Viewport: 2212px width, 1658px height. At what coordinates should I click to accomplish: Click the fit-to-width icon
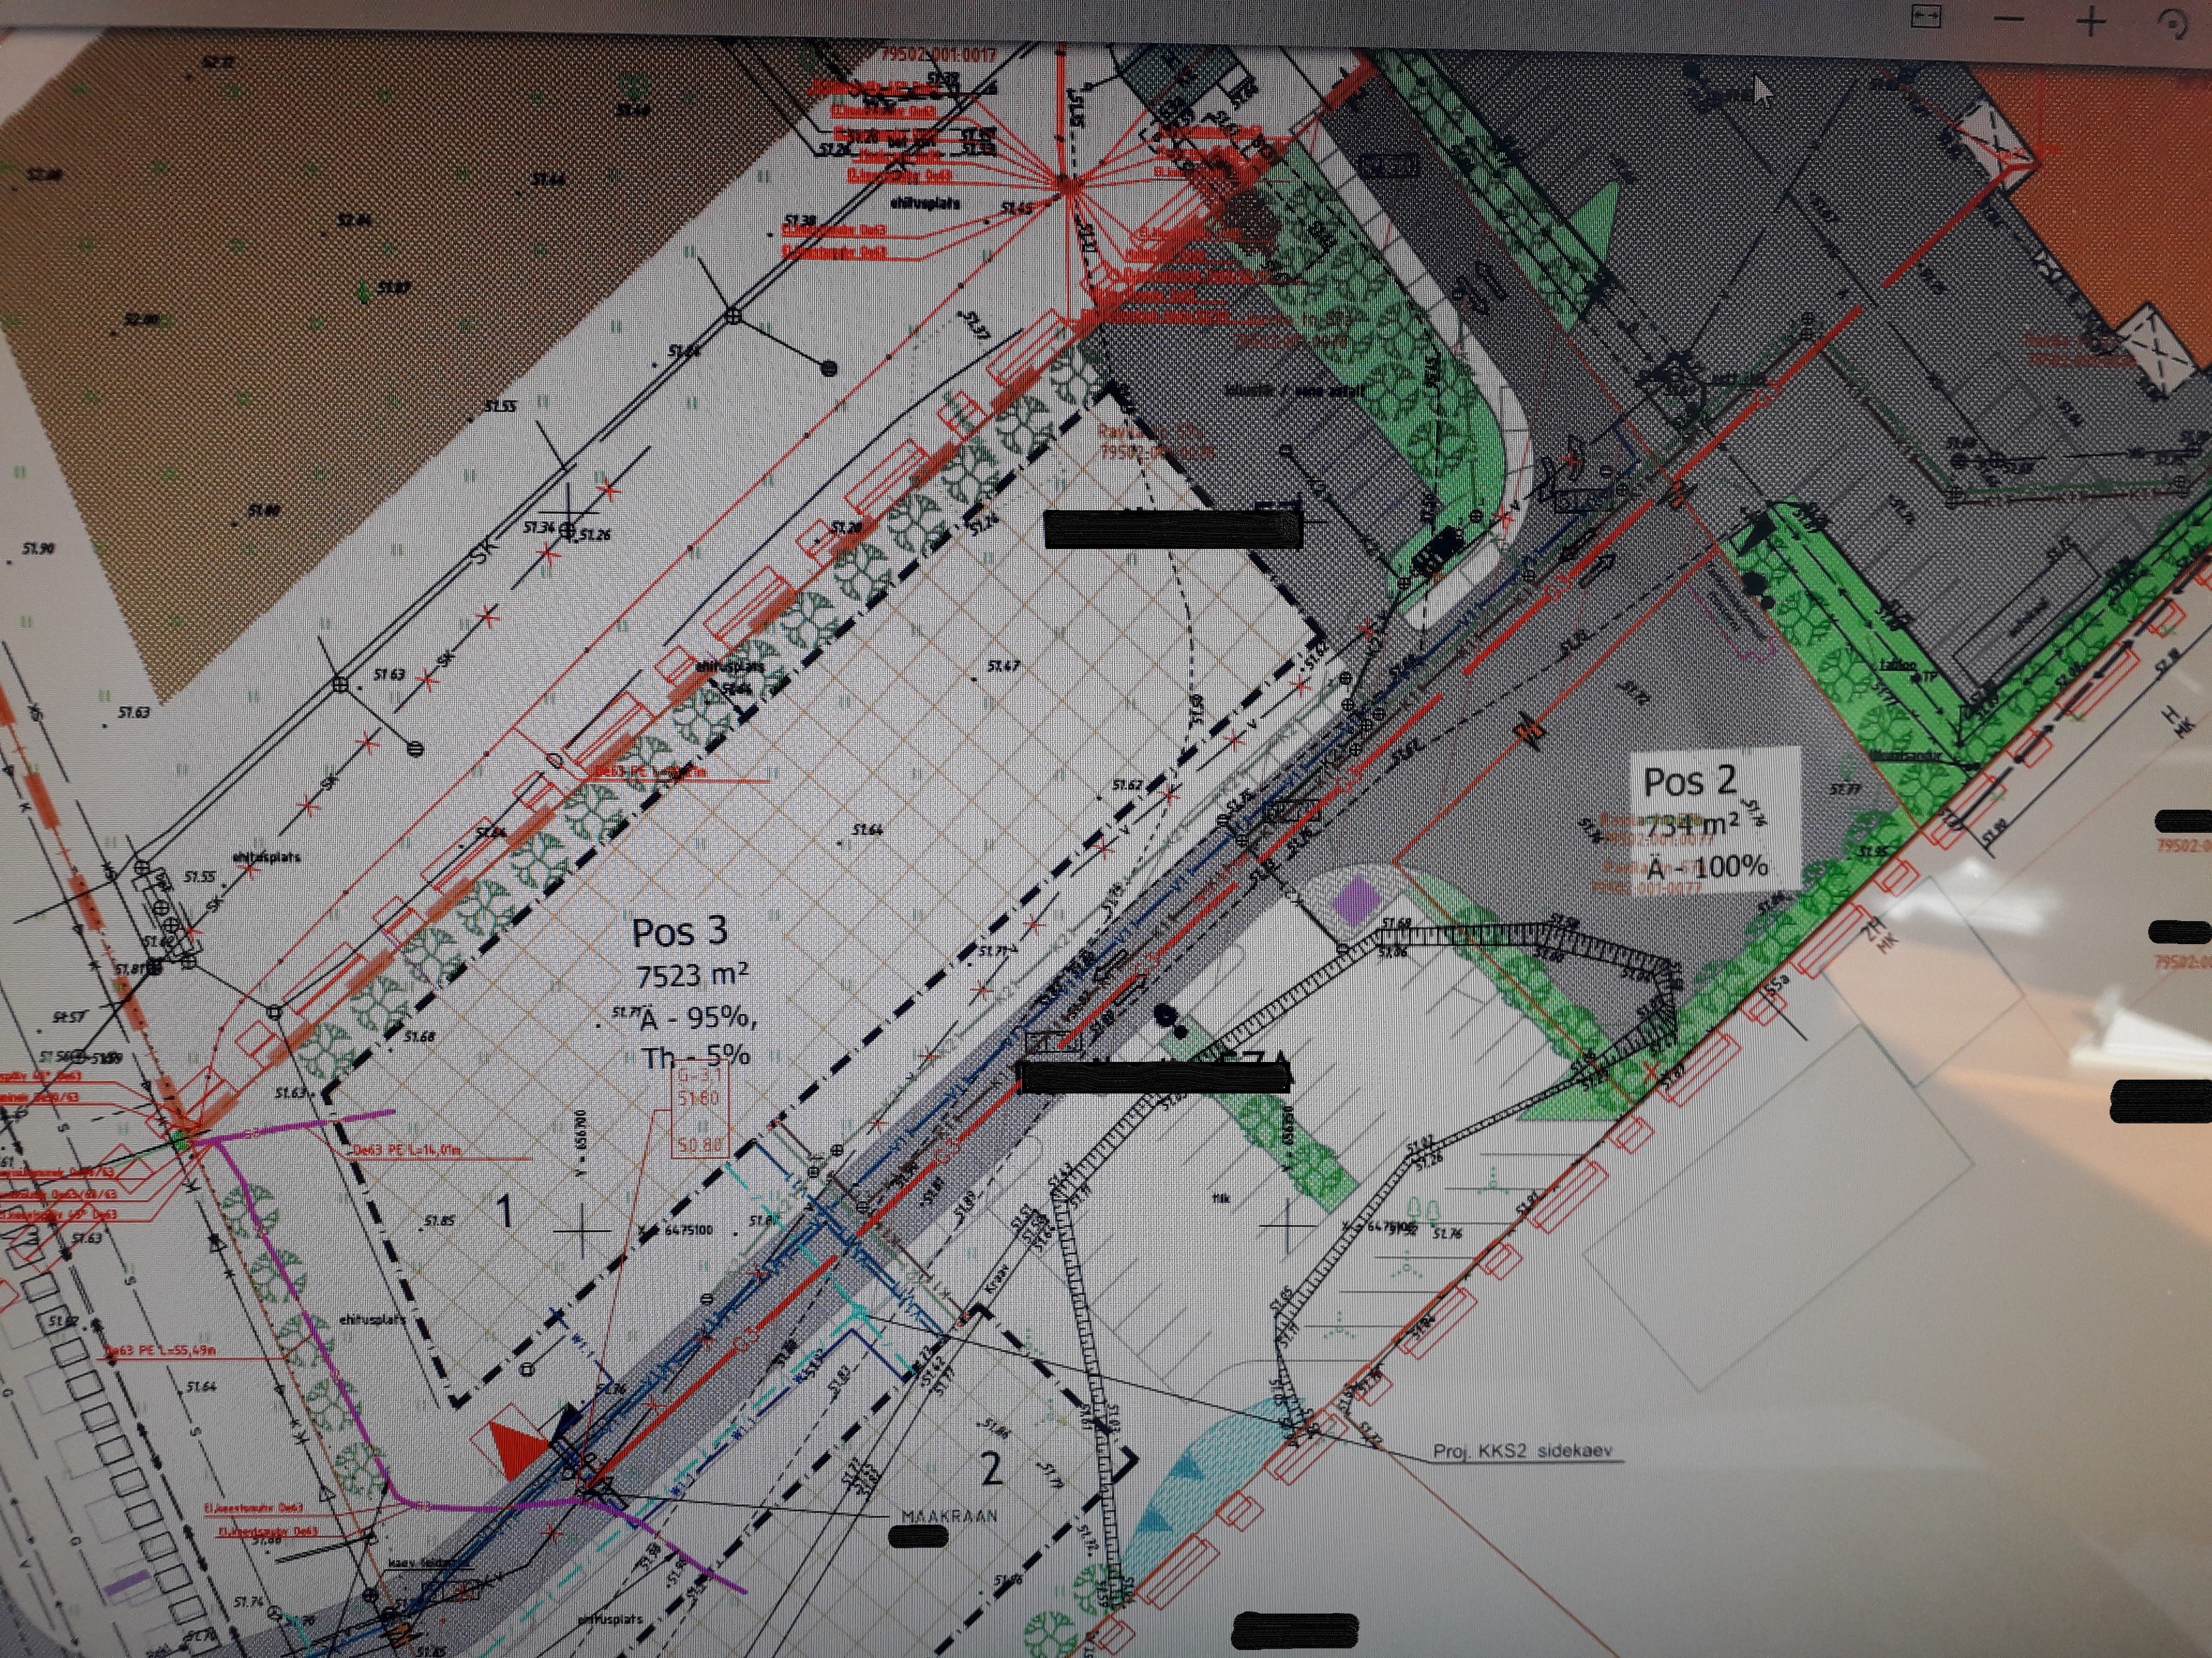(1925, 17)
